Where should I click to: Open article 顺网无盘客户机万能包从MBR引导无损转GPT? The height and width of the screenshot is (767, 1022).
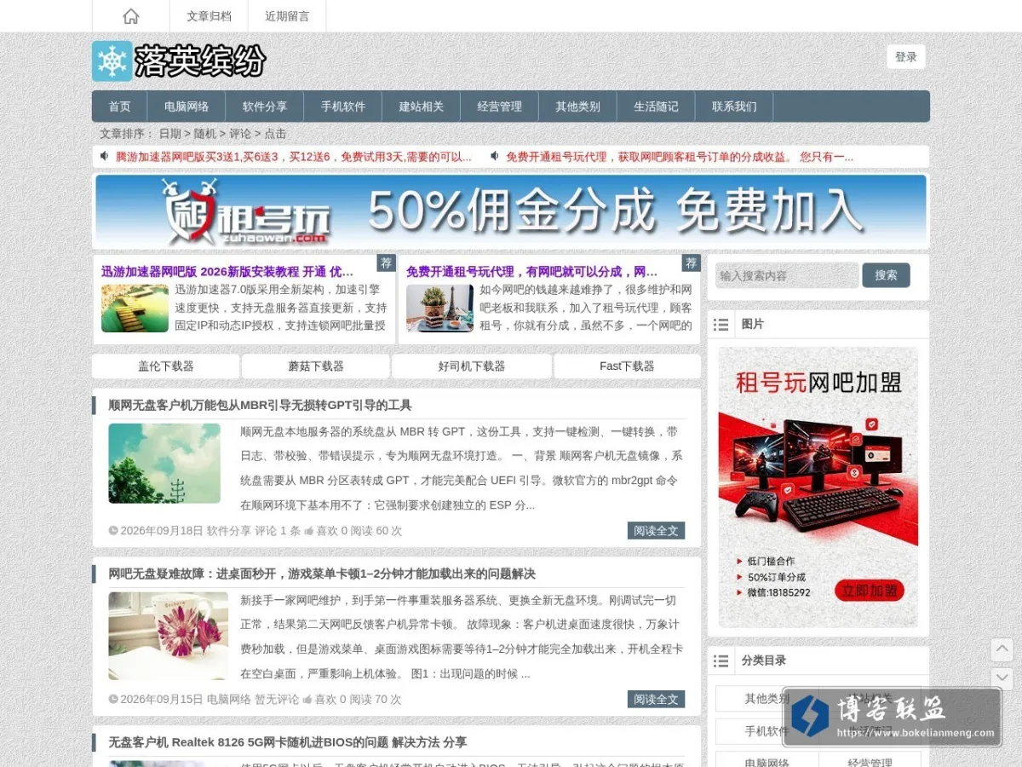click(x=260, y=405)
